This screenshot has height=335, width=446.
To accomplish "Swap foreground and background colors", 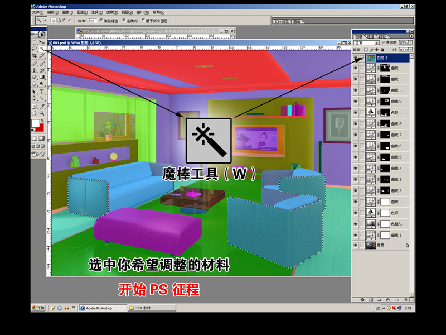I will pyautogui.click(x=42, y=121).
